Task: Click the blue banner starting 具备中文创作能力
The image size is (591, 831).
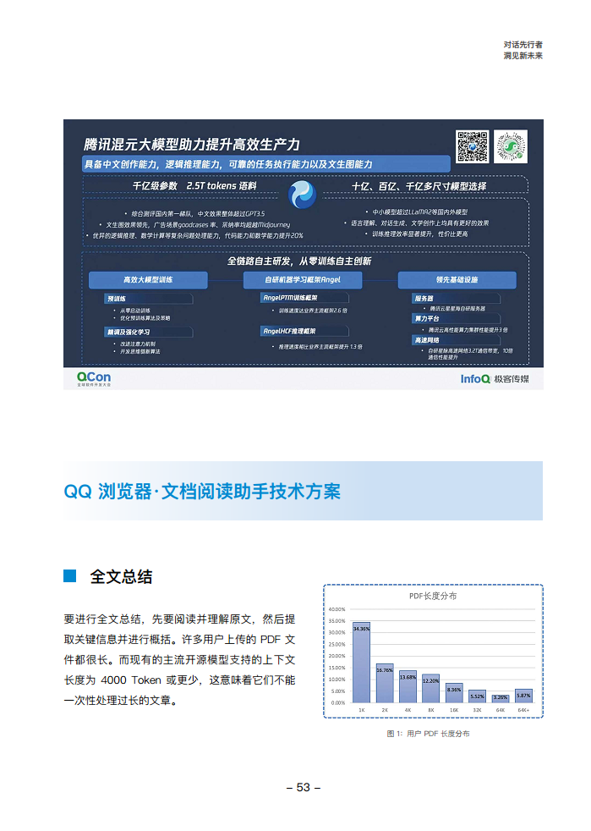Action: click(x=265, y=164)
